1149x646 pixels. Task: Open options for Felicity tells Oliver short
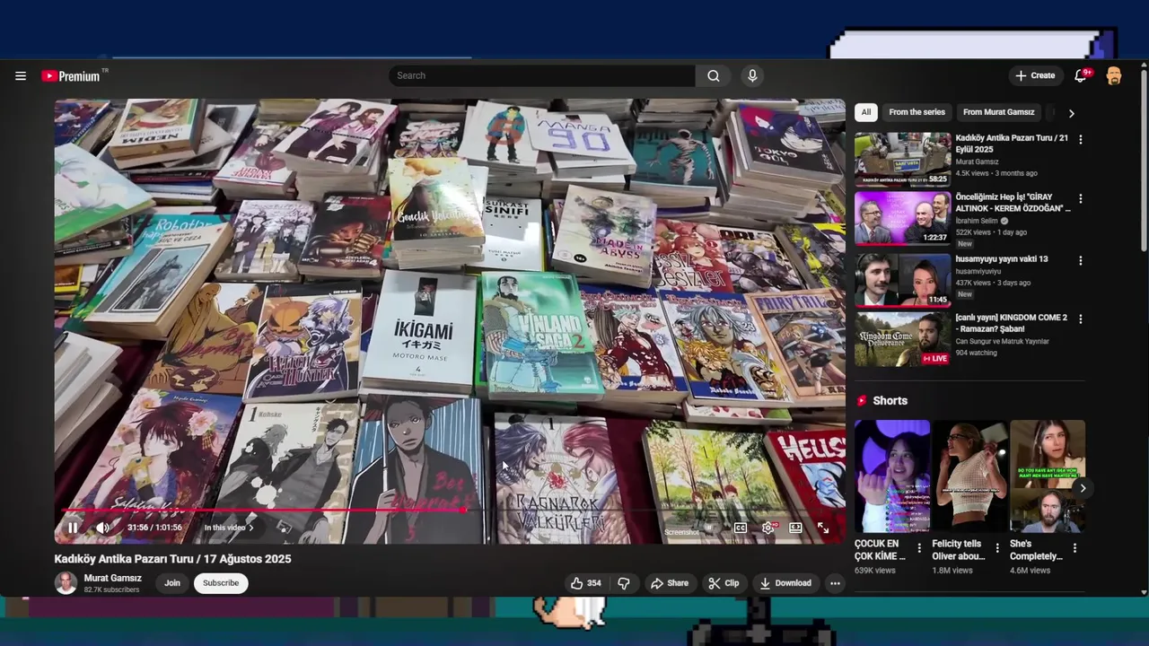click(x=996, y=547)
